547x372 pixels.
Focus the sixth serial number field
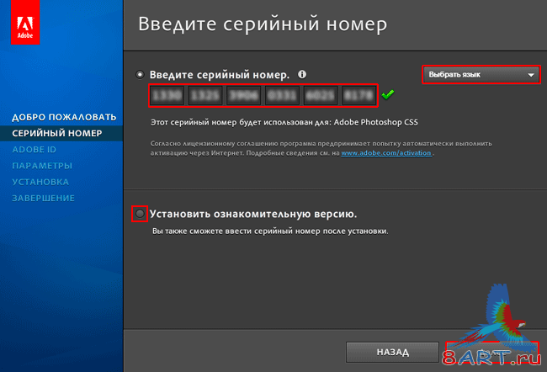(x=358, y=95)
